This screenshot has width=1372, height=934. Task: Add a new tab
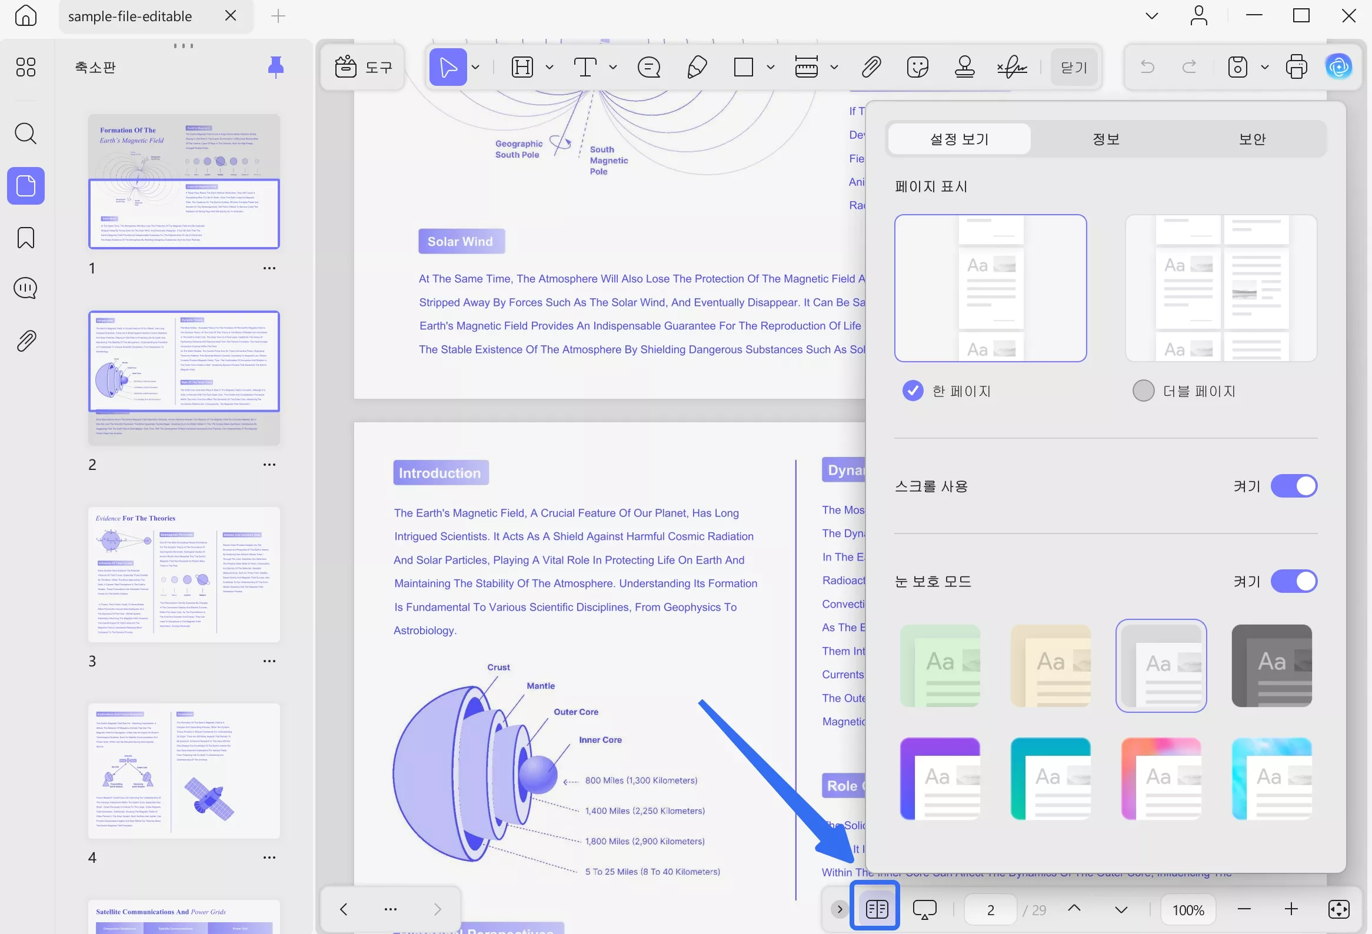pos(278,16)
